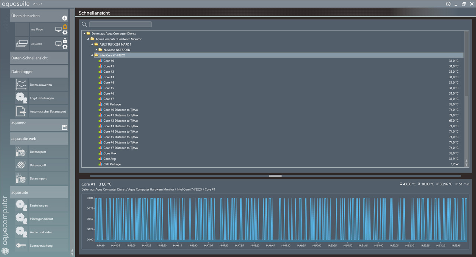The width and height of the screenshot is (476, 257).
Task: Click the 43,00 °C maximum value indicator
Action: [x=408, y=184]
